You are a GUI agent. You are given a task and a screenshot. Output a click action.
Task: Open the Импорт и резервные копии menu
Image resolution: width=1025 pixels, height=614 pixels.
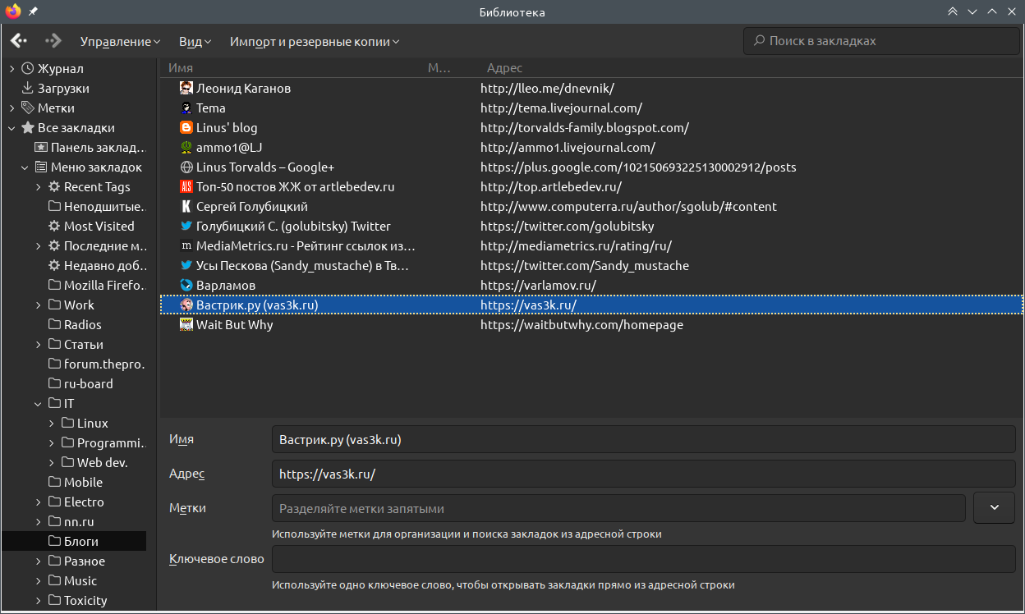coord(315,41)
